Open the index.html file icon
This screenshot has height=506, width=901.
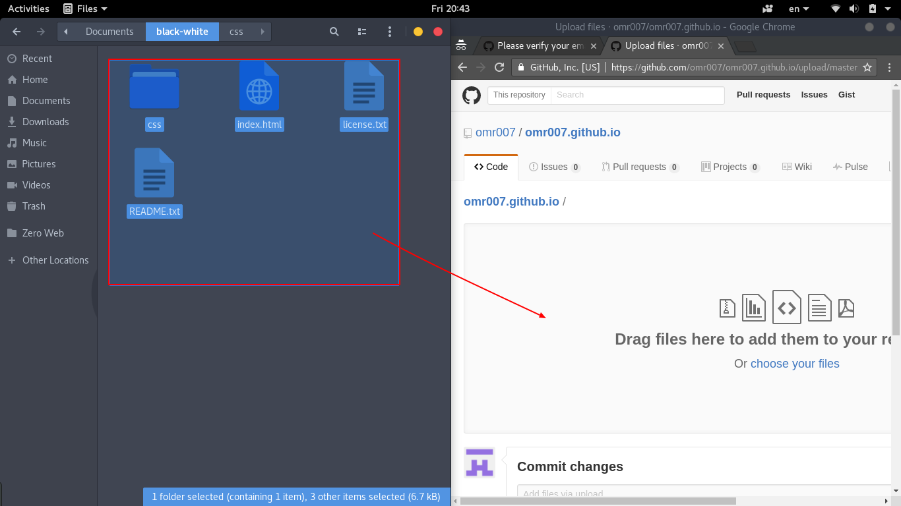[259, 86]
